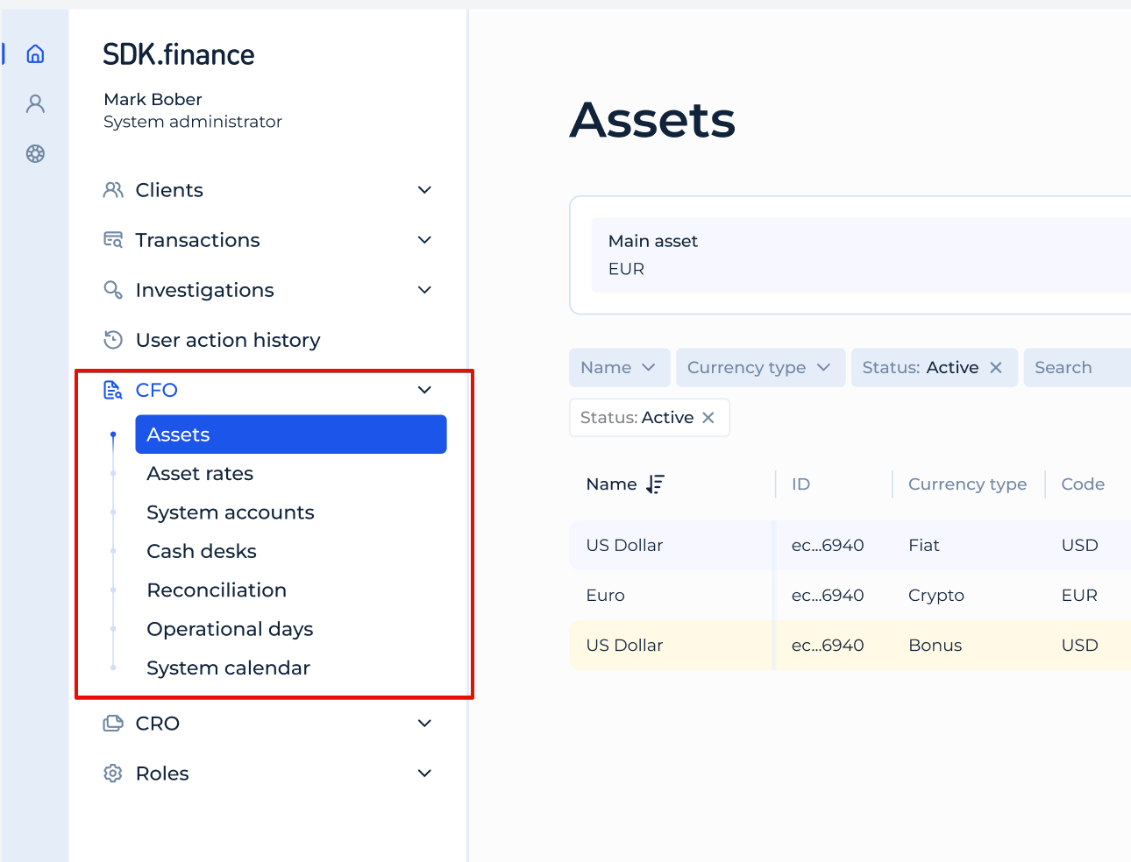Image resolution: width=1131 pixels, height=862 pixels.
Task: Expand the CRO section
Action: point(423,723)
